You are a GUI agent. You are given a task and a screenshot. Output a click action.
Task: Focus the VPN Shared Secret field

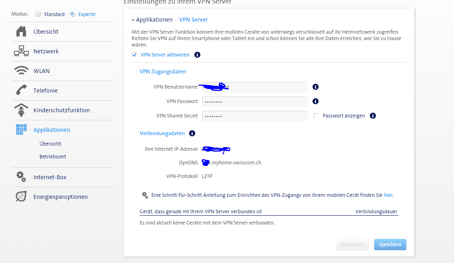pos(254,116)
